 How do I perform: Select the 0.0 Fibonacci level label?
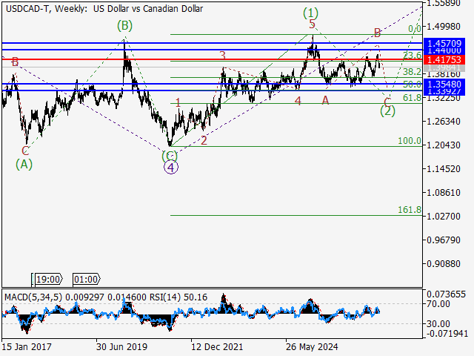tap(415, 29)
